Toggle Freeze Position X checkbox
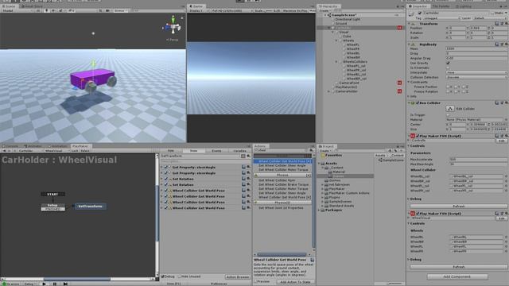 [448, 87]
